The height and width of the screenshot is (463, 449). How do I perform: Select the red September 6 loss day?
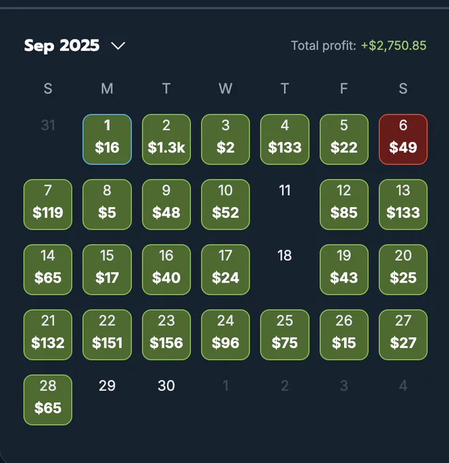pyautogui.click(x=403, y=140)
